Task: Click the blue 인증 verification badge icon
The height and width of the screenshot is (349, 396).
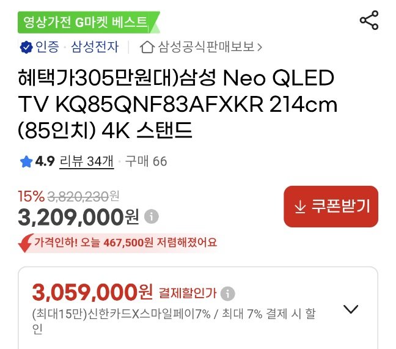Action: click(26, 47)
